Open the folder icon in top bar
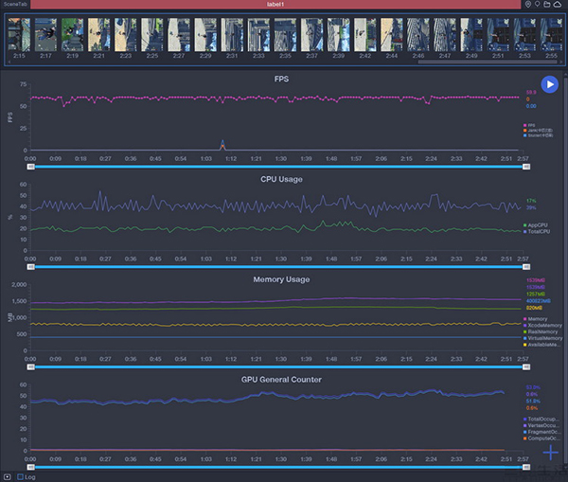 click(547, 5)
